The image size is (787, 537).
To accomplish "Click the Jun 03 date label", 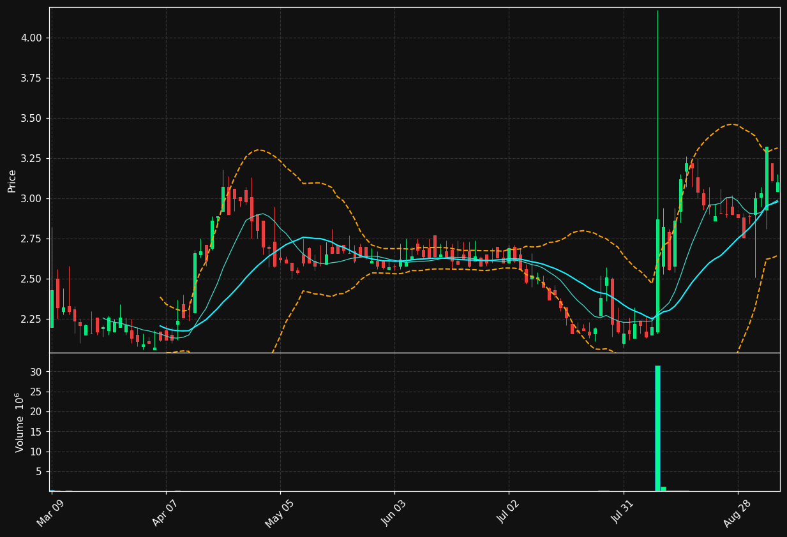I will click(x=393, y=513).
